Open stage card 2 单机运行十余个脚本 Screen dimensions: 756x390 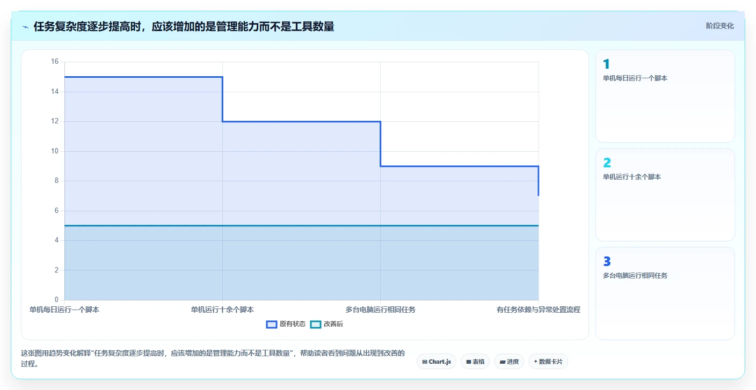(x=665, y=195)
